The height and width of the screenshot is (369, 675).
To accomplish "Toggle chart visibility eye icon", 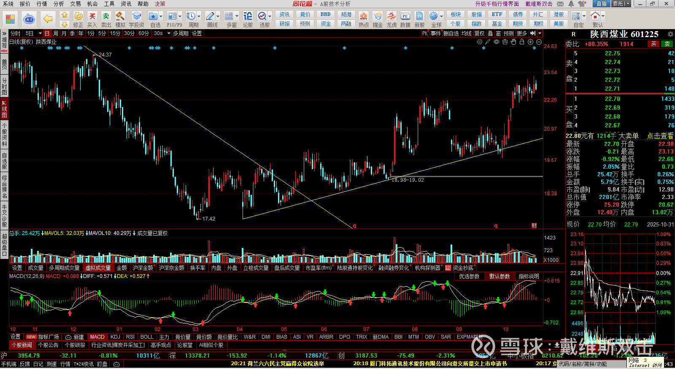I will (x=497, y=42).
